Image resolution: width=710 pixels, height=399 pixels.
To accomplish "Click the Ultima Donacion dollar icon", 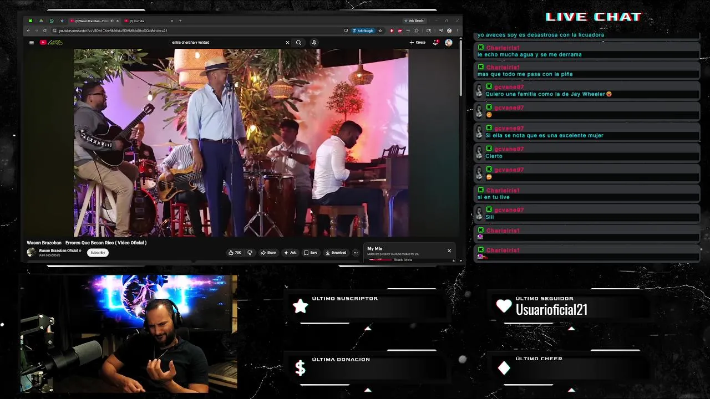I will [x=300, y=368].
